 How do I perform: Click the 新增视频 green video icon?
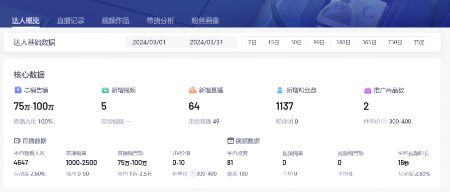pyautogui.click(x=106, y=90)
